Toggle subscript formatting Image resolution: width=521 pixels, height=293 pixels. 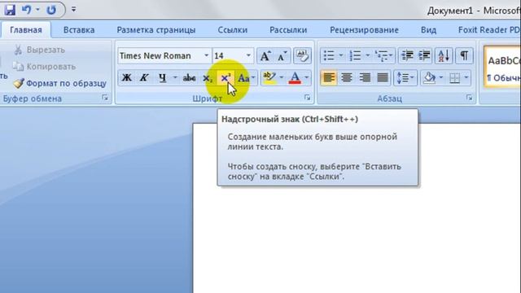point(208,78)
